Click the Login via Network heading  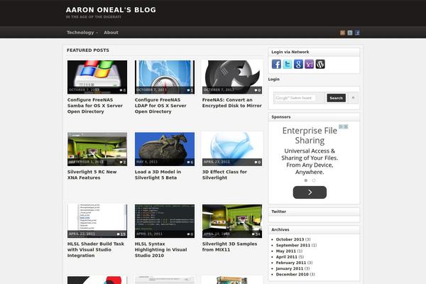290,52
